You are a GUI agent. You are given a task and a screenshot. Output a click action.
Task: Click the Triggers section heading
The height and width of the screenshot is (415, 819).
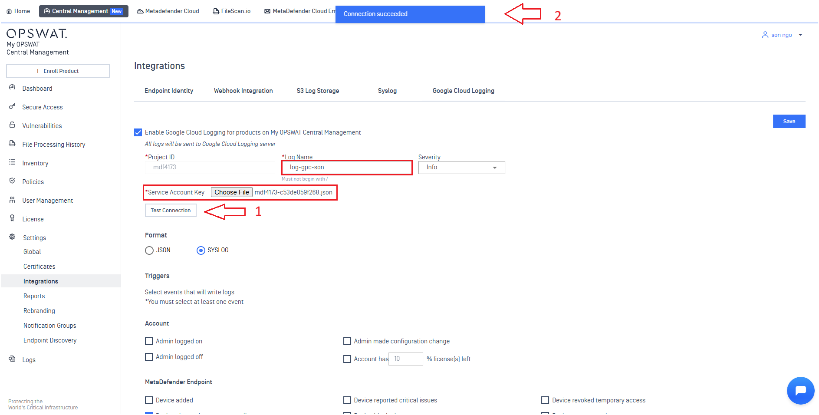(157, 276)
